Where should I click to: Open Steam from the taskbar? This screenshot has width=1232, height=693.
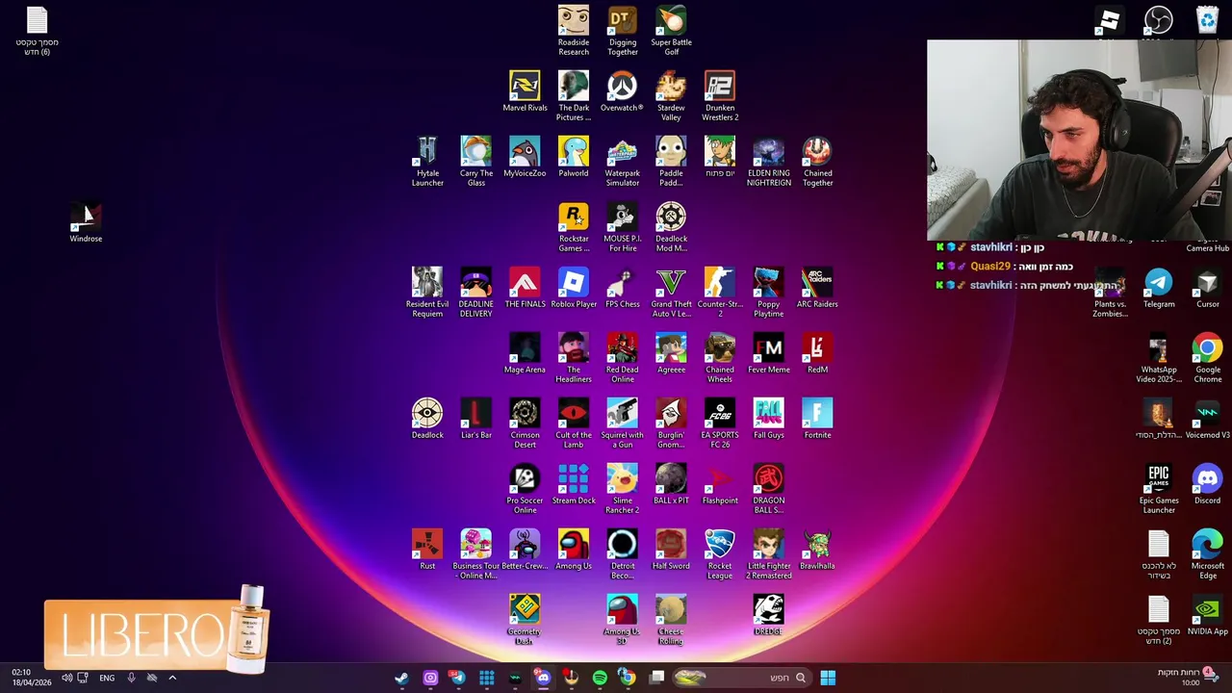pos(401,678)
